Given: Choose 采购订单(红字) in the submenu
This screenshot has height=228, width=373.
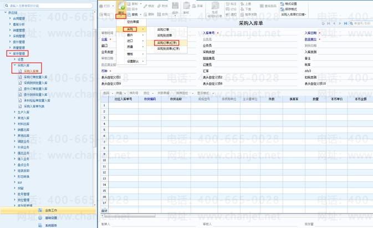Looking at the screenshot, I should point(167,43).
